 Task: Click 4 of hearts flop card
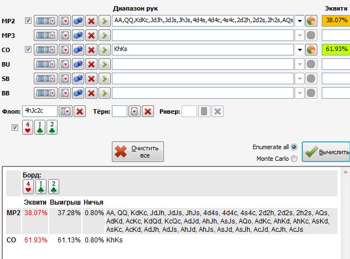click(x=28, y=128)
